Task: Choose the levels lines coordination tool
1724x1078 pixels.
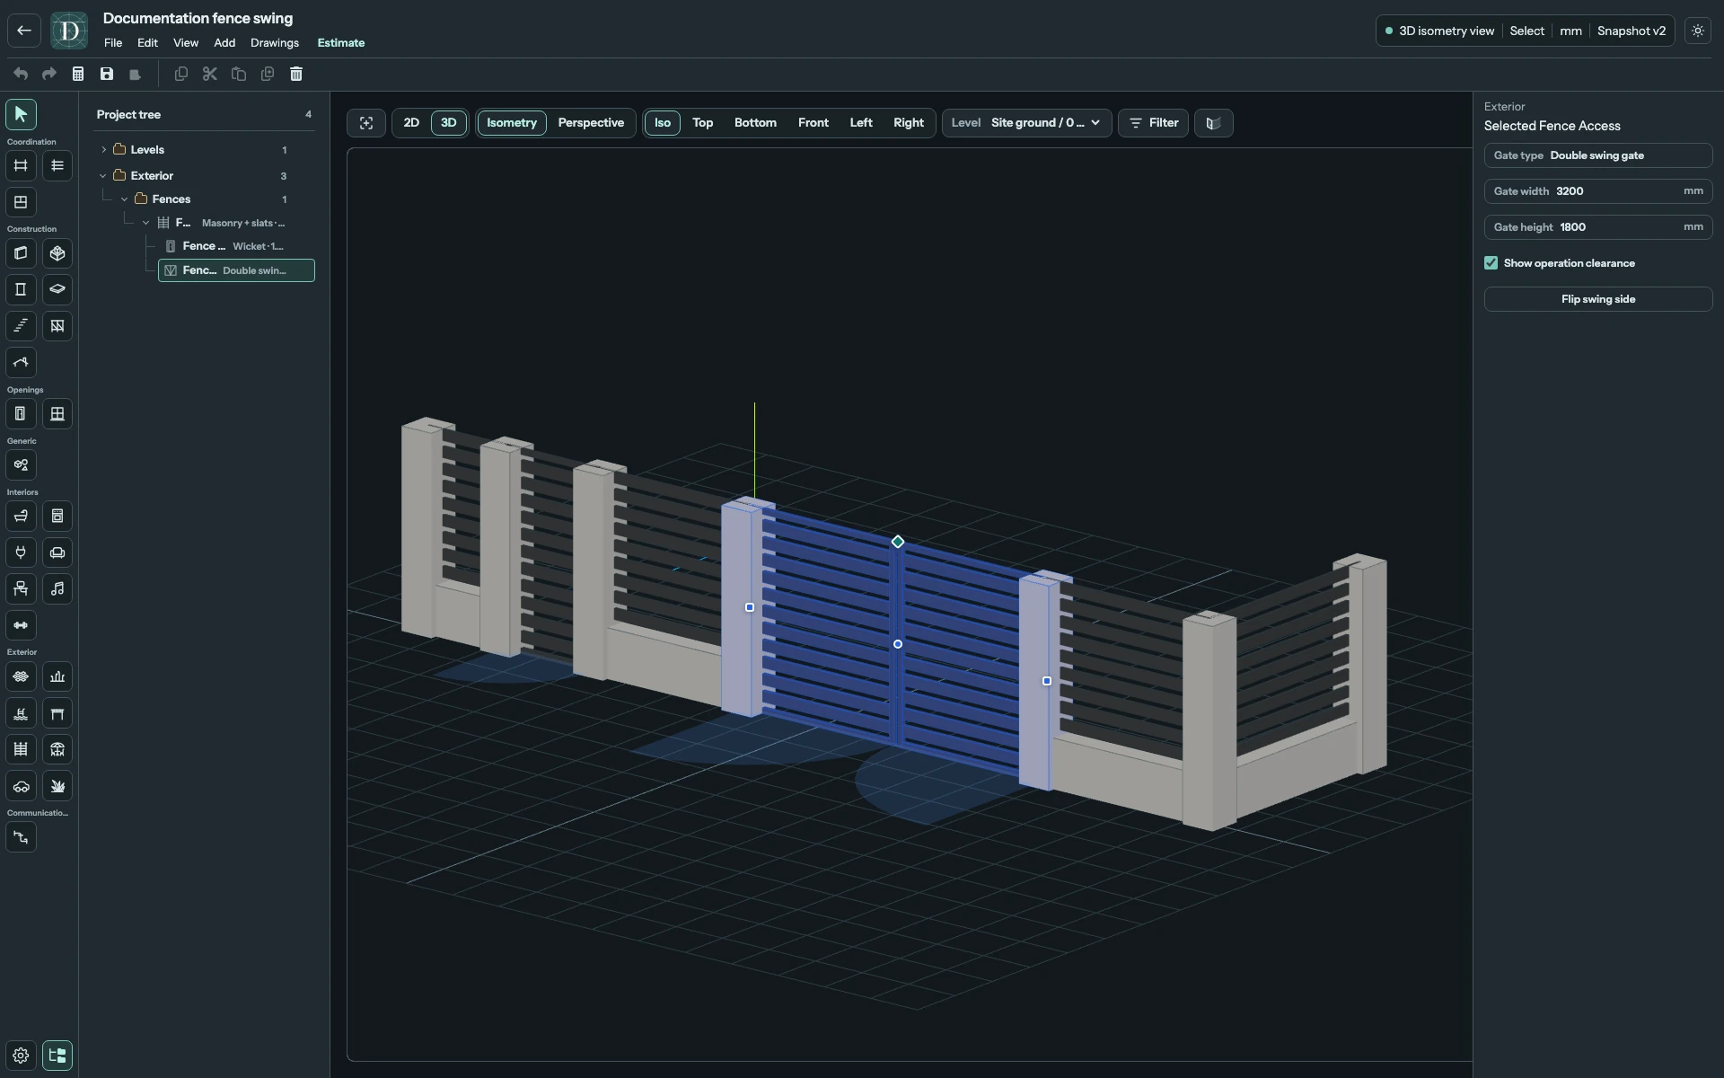Action: pos(57,165)
